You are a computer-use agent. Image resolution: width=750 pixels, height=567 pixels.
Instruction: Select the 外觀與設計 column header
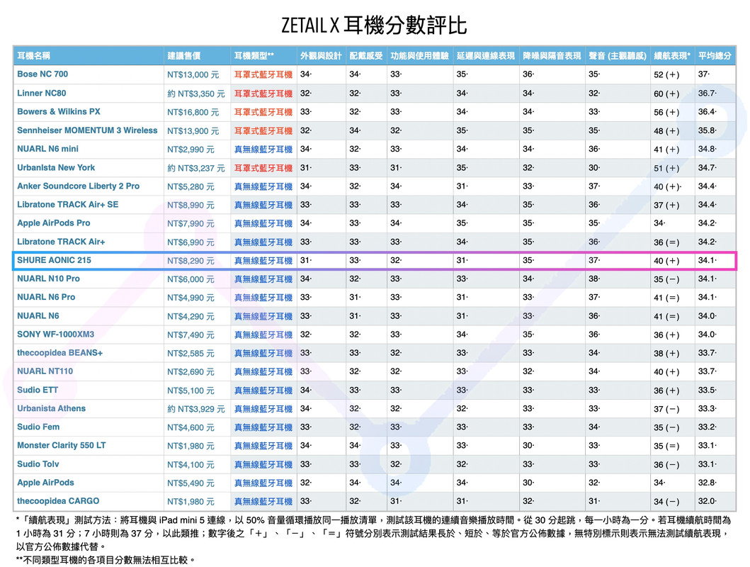pyautogui.click(x=321, y=56)
